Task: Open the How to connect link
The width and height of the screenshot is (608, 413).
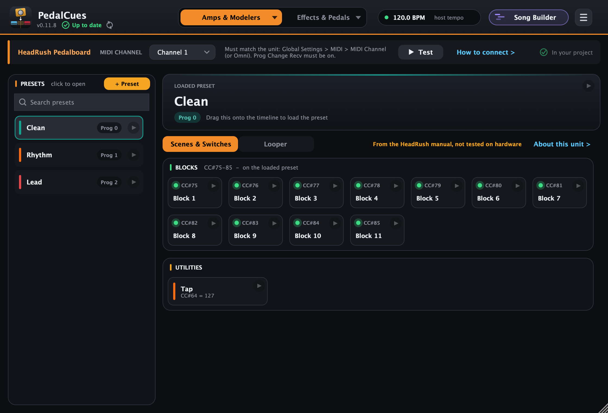Action: [x=486, y=52]
